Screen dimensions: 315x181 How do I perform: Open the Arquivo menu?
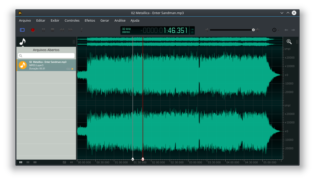[x=25, y=20]
